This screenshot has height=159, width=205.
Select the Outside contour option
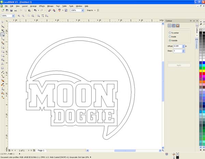(170, 41)
